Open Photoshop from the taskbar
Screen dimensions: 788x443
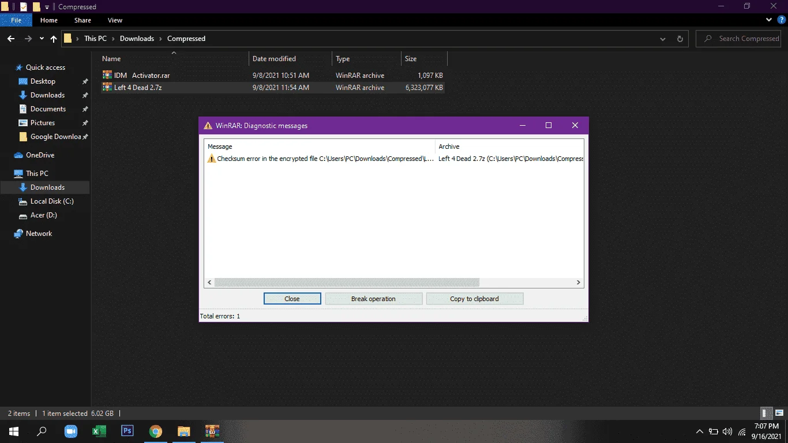[127, 431]
